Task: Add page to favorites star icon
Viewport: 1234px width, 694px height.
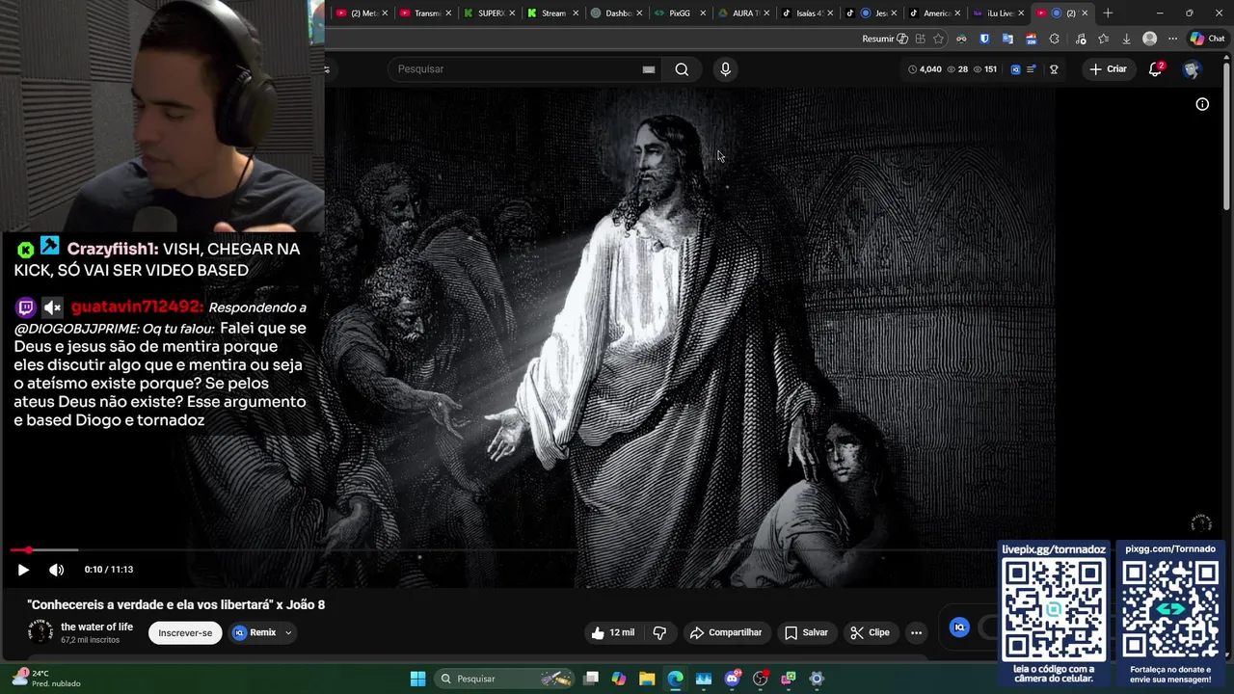Action: [938, 39]
